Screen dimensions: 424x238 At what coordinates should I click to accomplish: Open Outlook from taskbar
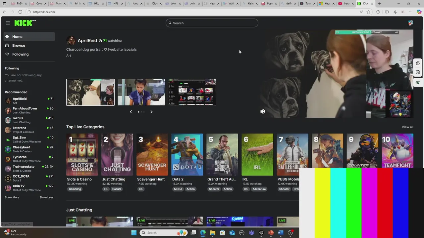tap(232, 233)
